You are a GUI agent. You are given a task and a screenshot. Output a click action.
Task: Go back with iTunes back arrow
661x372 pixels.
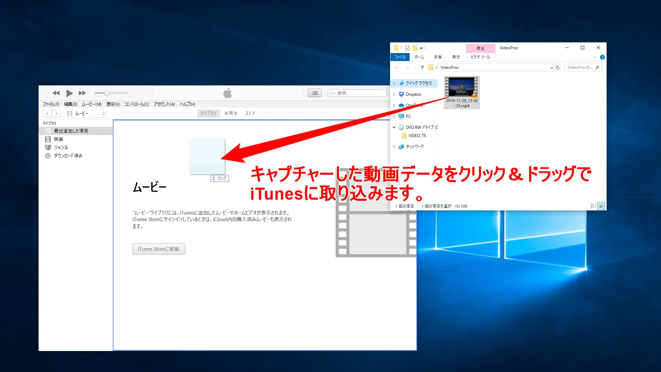coord(47,113)
